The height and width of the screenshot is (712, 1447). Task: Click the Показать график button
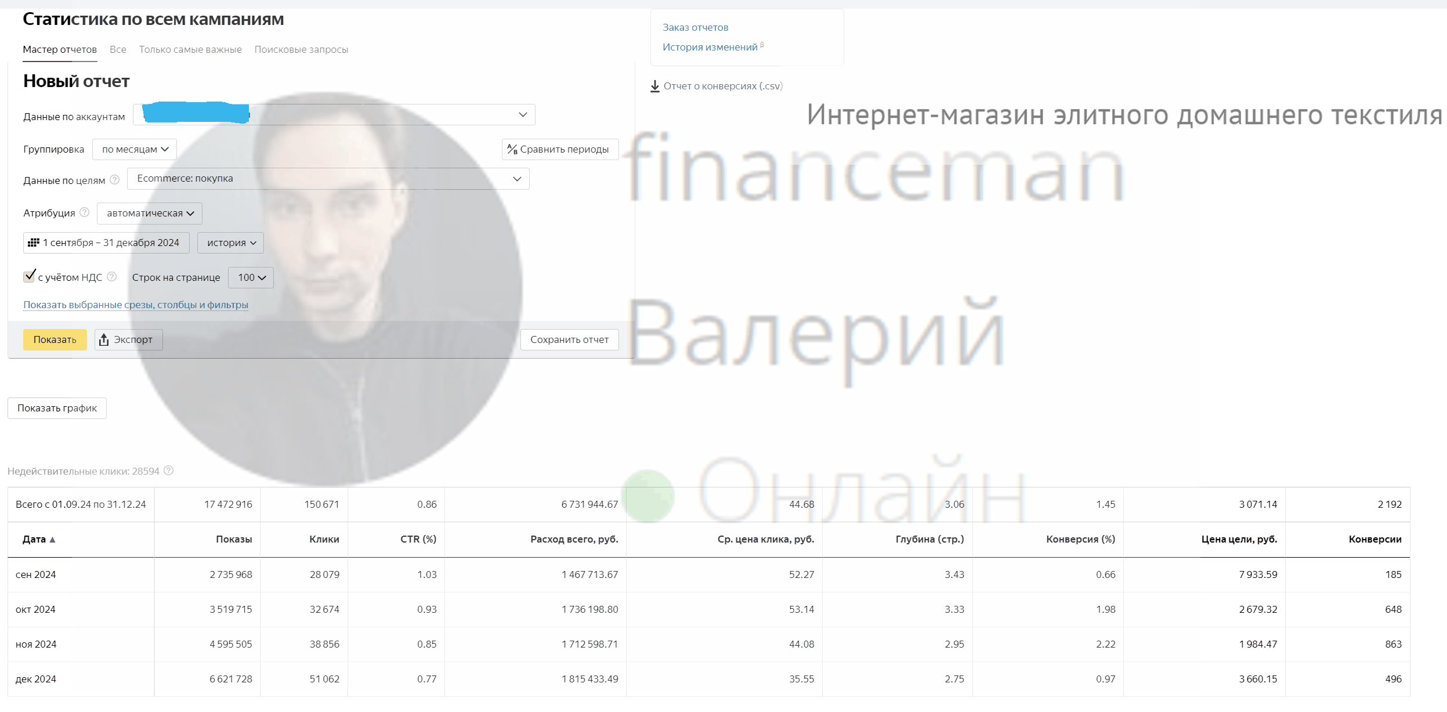[56, 408]
